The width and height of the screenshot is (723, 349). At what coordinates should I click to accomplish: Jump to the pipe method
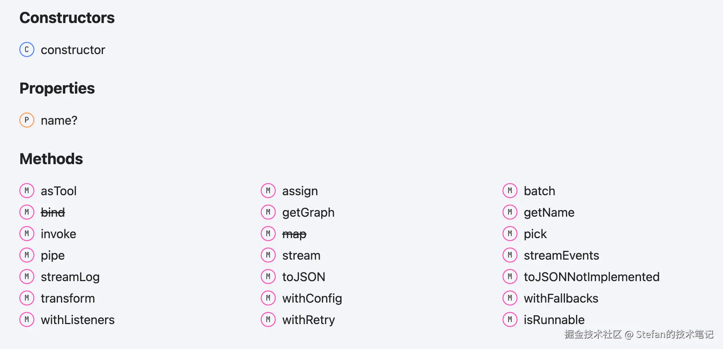pos(53,255)
